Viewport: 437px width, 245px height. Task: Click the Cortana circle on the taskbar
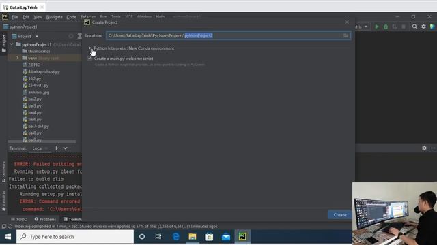point(142,237)
